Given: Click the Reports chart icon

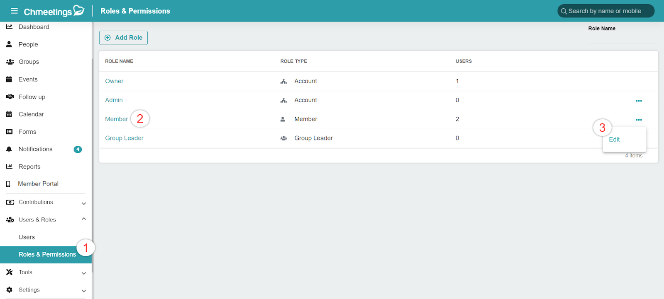Looking at the screenshot, I should coord(9,166).
